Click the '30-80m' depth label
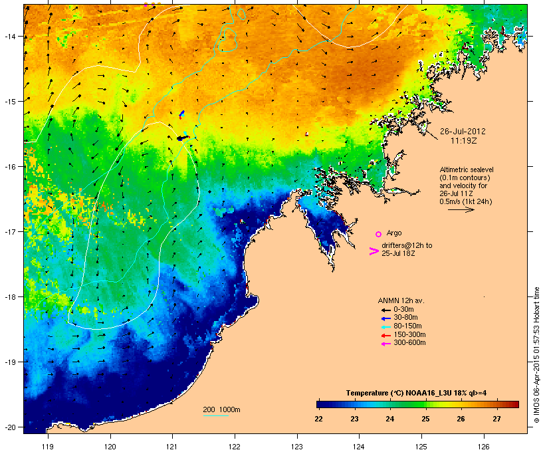This screenshot has width=545, height=452. [405, 318]
